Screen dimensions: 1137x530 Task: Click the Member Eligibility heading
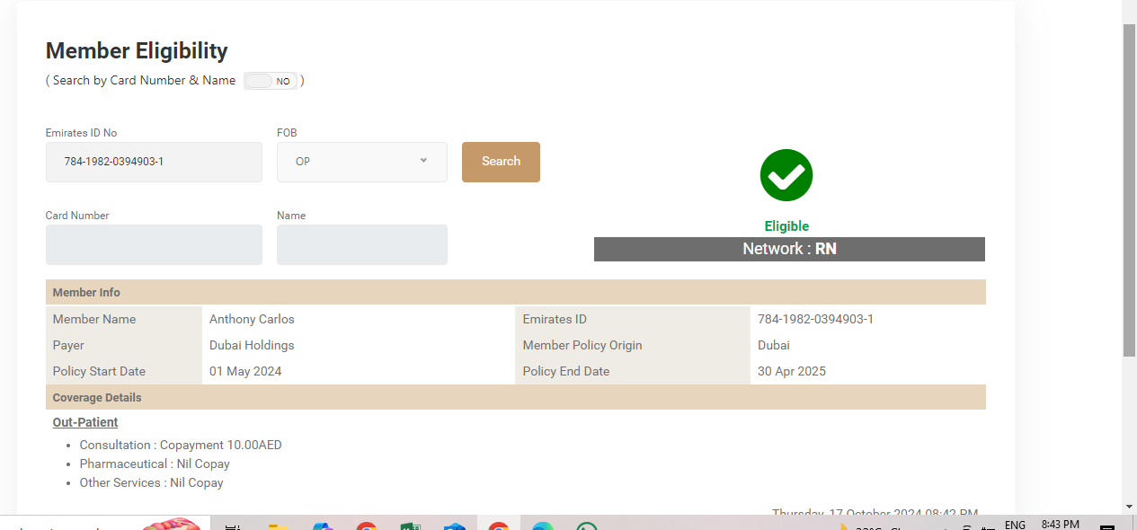(137, 50)
